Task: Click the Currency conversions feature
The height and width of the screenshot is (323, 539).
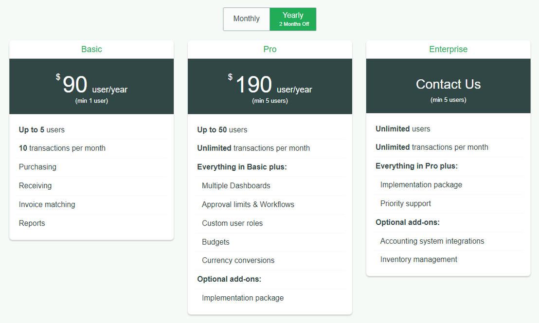Action: click(238, 260)
